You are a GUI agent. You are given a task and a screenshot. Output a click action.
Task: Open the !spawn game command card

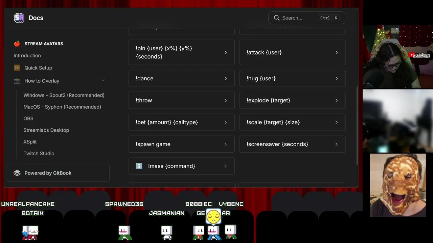click(x=182, y=144)
